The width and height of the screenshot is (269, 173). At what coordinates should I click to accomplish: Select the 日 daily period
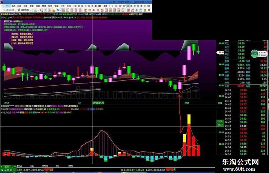pyautogui.click(x=128, y=6)
